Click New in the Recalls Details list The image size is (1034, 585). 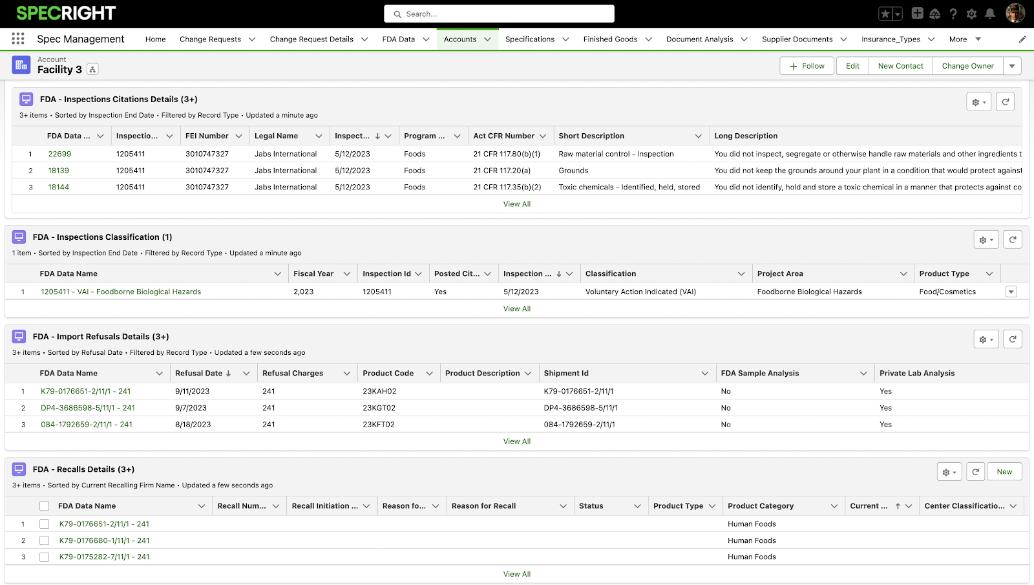(x=1004, y=471)
